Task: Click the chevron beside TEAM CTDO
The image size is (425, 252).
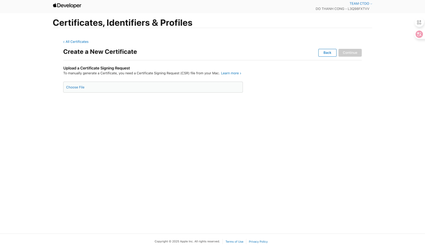Action: tap(371, 4)
